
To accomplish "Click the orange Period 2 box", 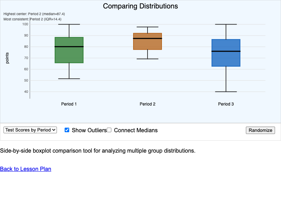I will coord(148,40).
